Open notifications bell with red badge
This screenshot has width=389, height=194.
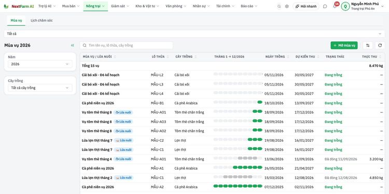335,6
